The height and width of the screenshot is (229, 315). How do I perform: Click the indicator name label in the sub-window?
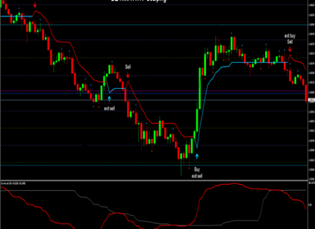pyautogui.click(x=13, y=183)
